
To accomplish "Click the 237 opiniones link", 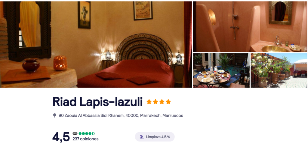I will (x=85, y=139).
